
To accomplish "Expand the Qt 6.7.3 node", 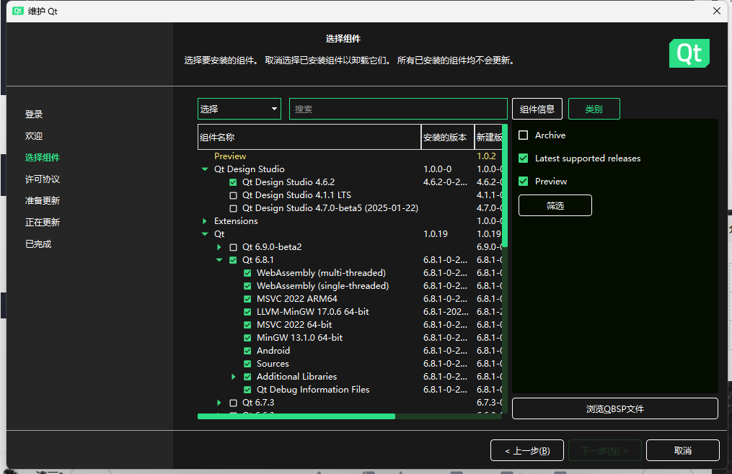I will click(x=219, y=403).
